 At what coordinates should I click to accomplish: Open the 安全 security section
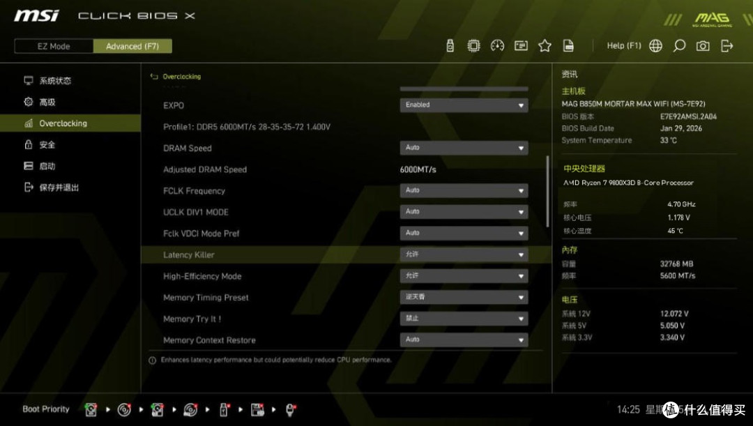click(x=70, y=144)
